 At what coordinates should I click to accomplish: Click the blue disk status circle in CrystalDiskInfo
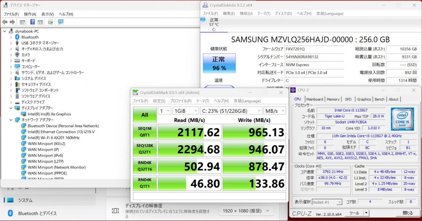[203, 19]
